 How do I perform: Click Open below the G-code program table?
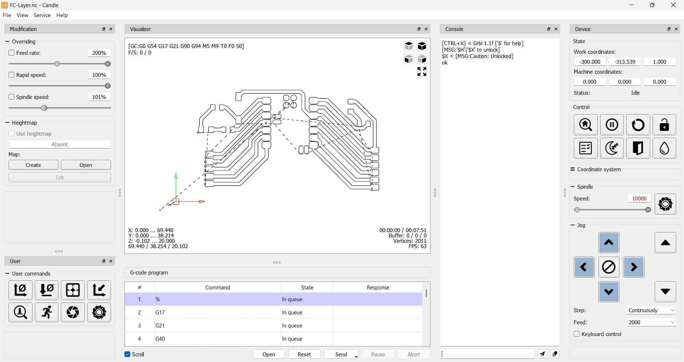269,354
